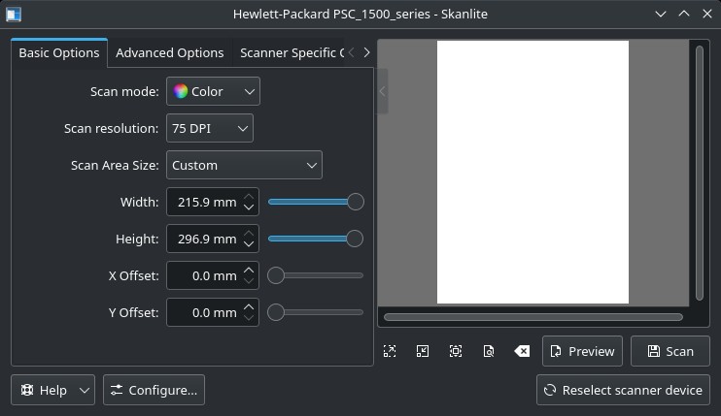Maximize the Skanlite window
The width and height of the screenshot is (721, 416).
(684, 15)
